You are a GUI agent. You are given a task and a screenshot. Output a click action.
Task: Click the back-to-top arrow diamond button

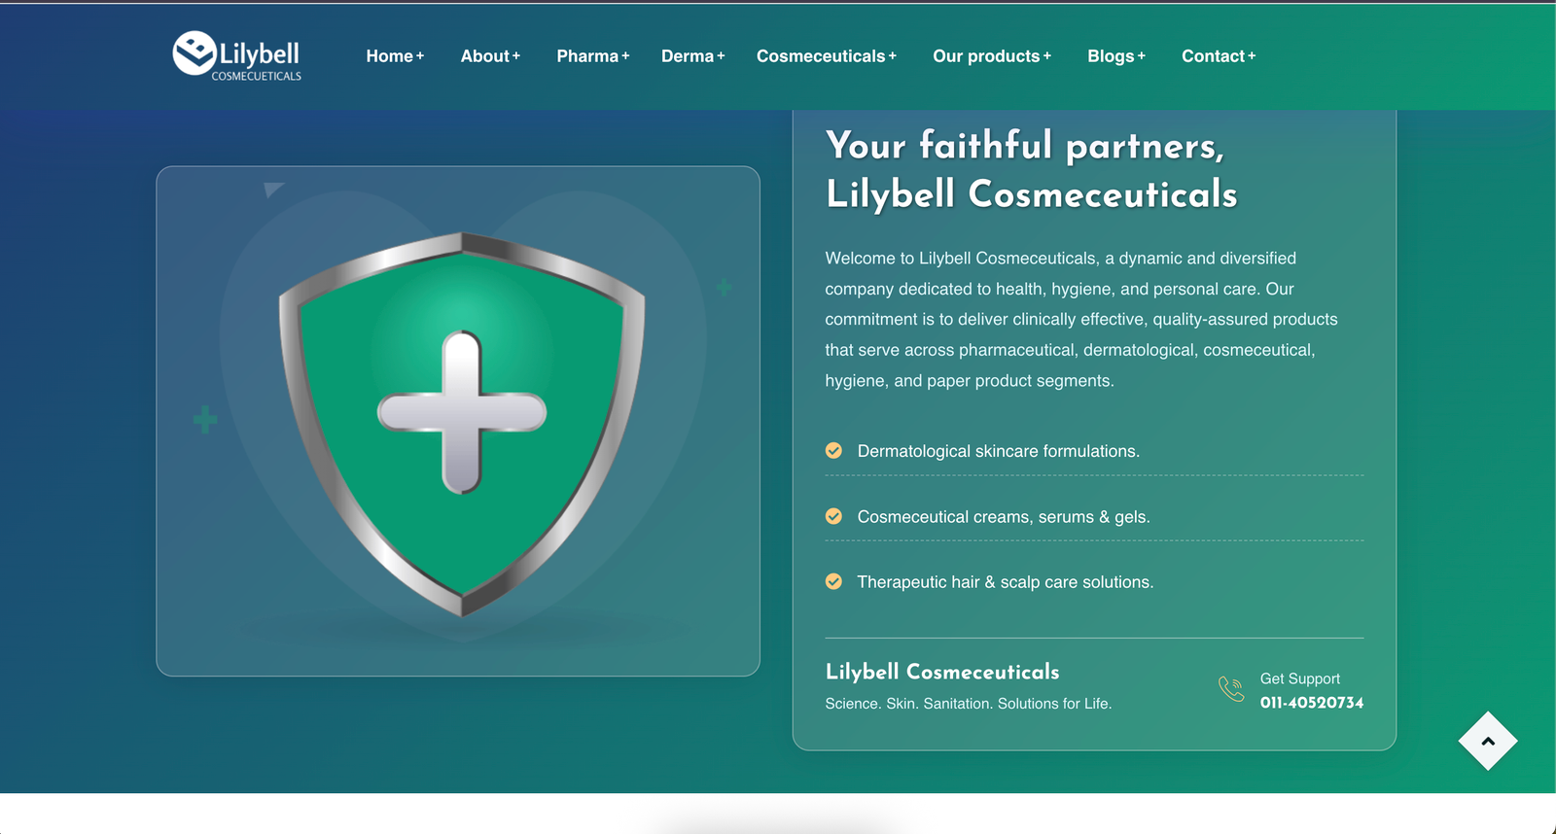(x=1488, y=741)
